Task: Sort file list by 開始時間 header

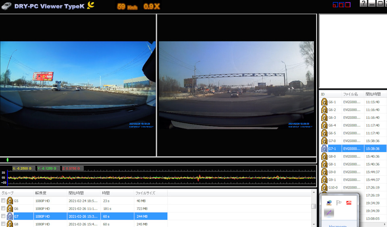Action: click(375, 94)
